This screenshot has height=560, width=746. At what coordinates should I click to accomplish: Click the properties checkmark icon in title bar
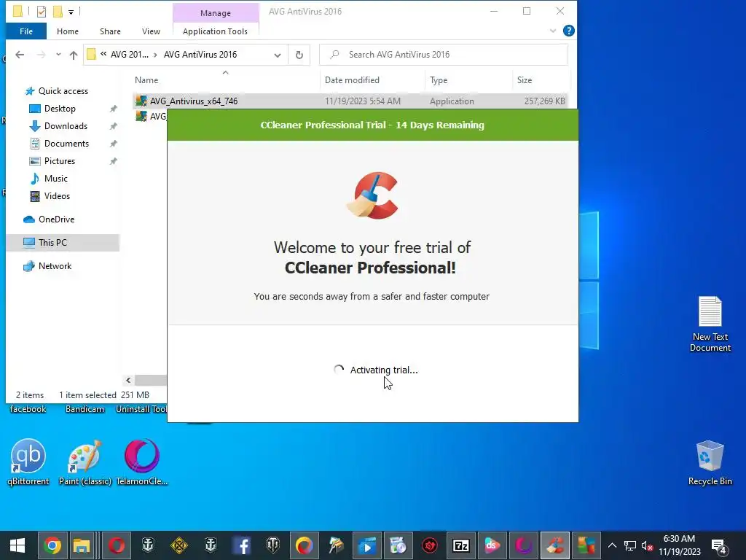pos(42,12)
